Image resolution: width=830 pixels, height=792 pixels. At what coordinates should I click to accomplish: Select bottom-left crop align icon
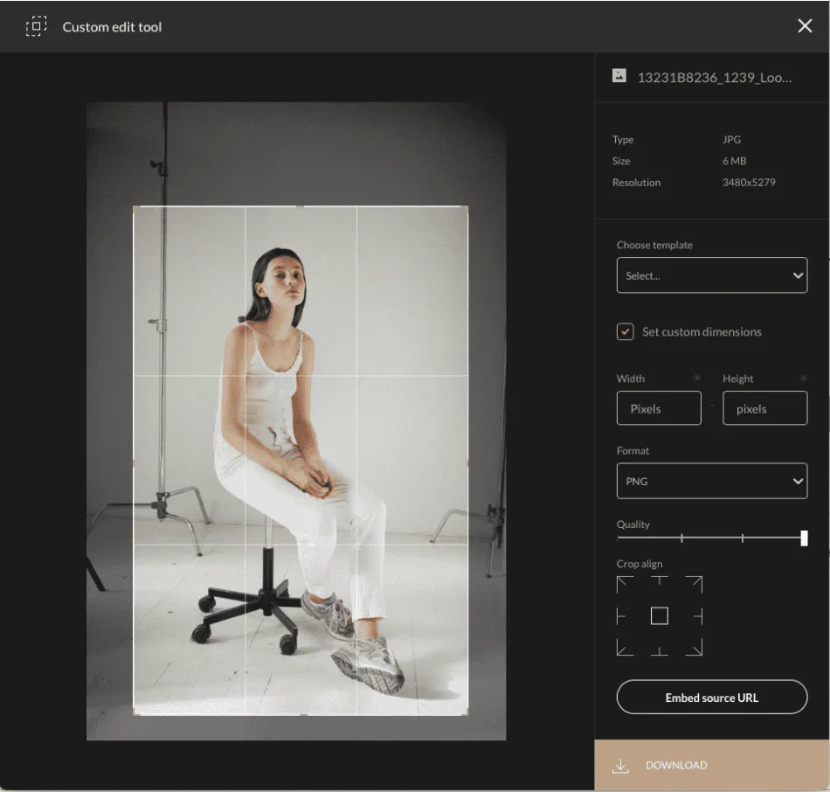pyautogui.click(x=626, y=648)
